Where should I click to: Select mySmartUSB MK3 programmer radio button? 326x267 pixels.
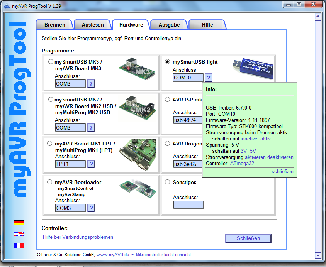(x=51, y=62)
